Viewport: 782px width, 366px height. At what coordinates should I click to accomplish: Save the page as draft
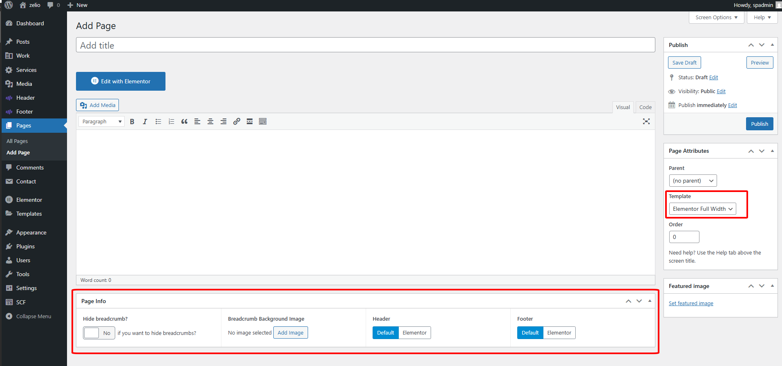click(x=684, y=62)
